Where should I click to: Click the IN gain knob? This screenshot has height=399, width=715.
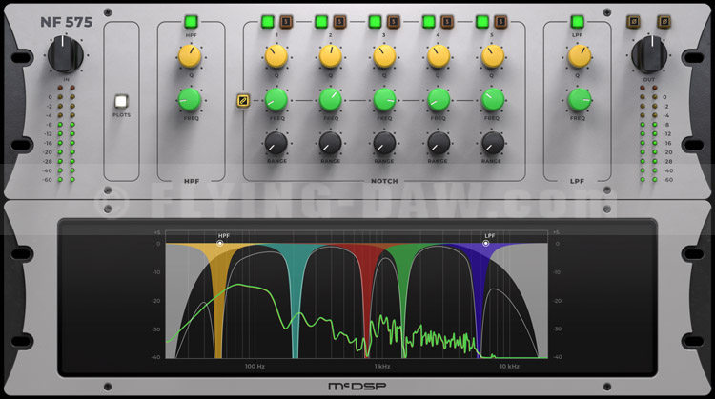click(x=65, y=54)
